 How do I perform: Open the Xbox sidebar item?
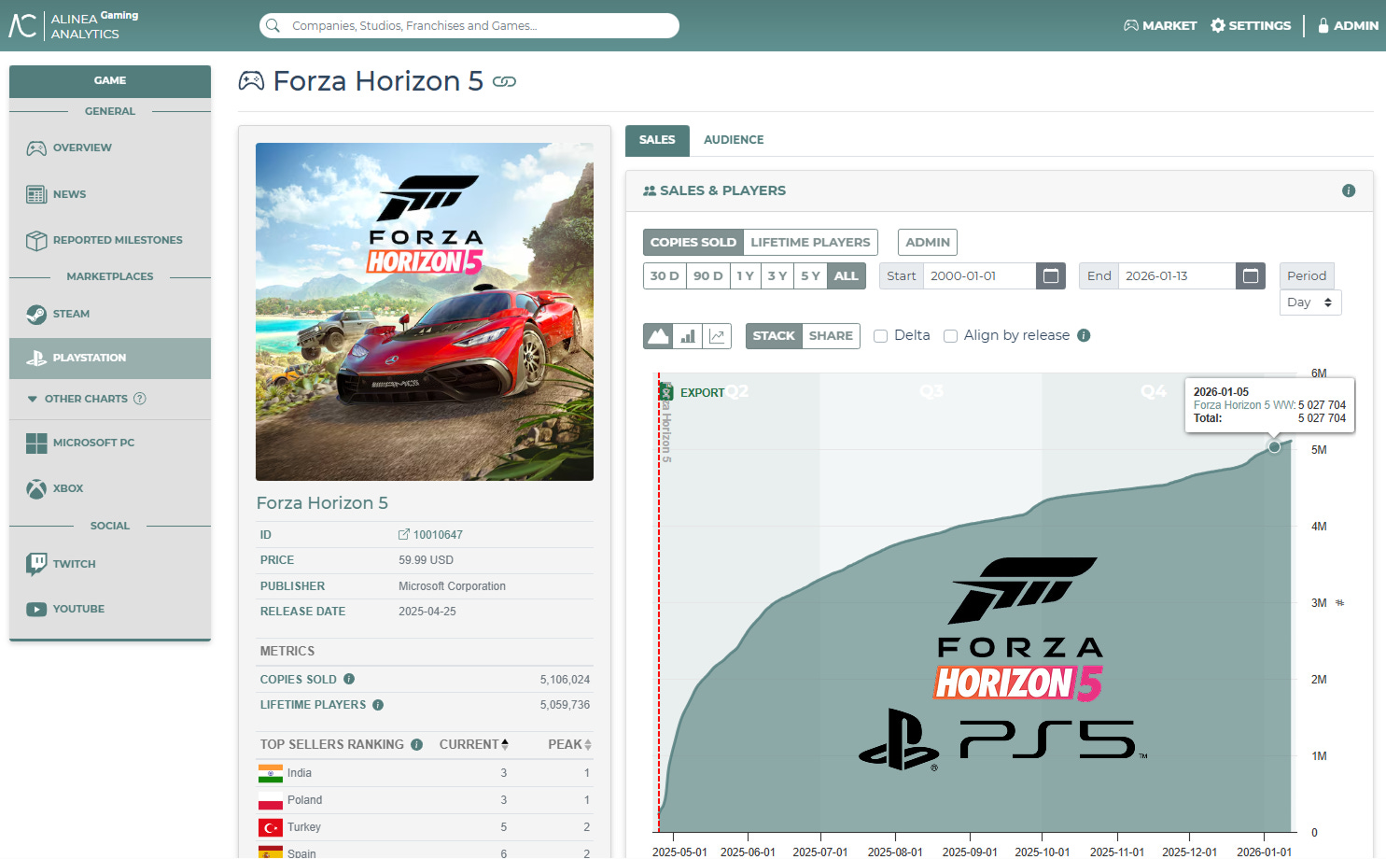pyautogui.click(x=110, y=488)
